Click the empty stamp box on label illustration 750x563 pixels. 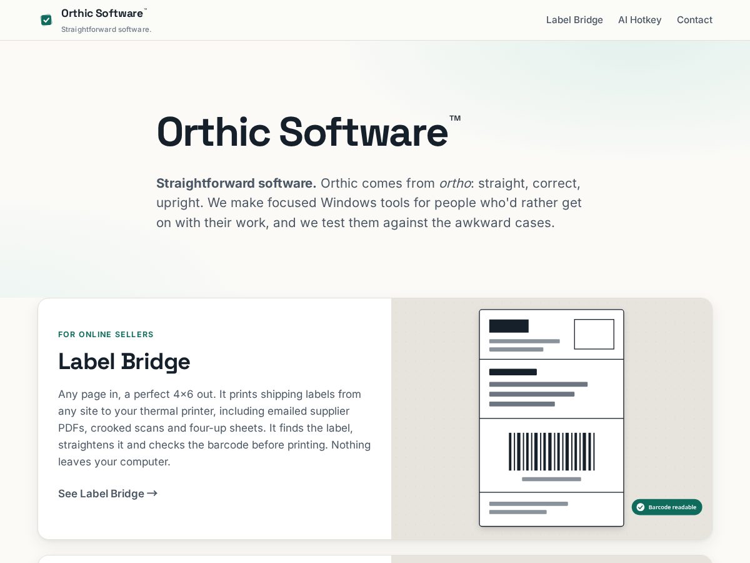(x=594, y=334)
